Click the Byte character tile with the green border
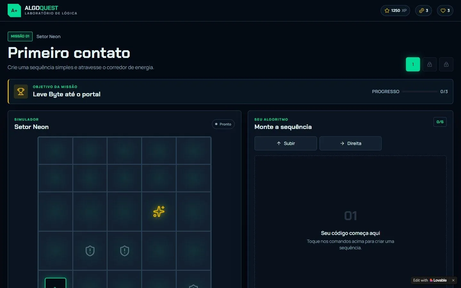This screenshot has width=461, height=288. [55, 283]
